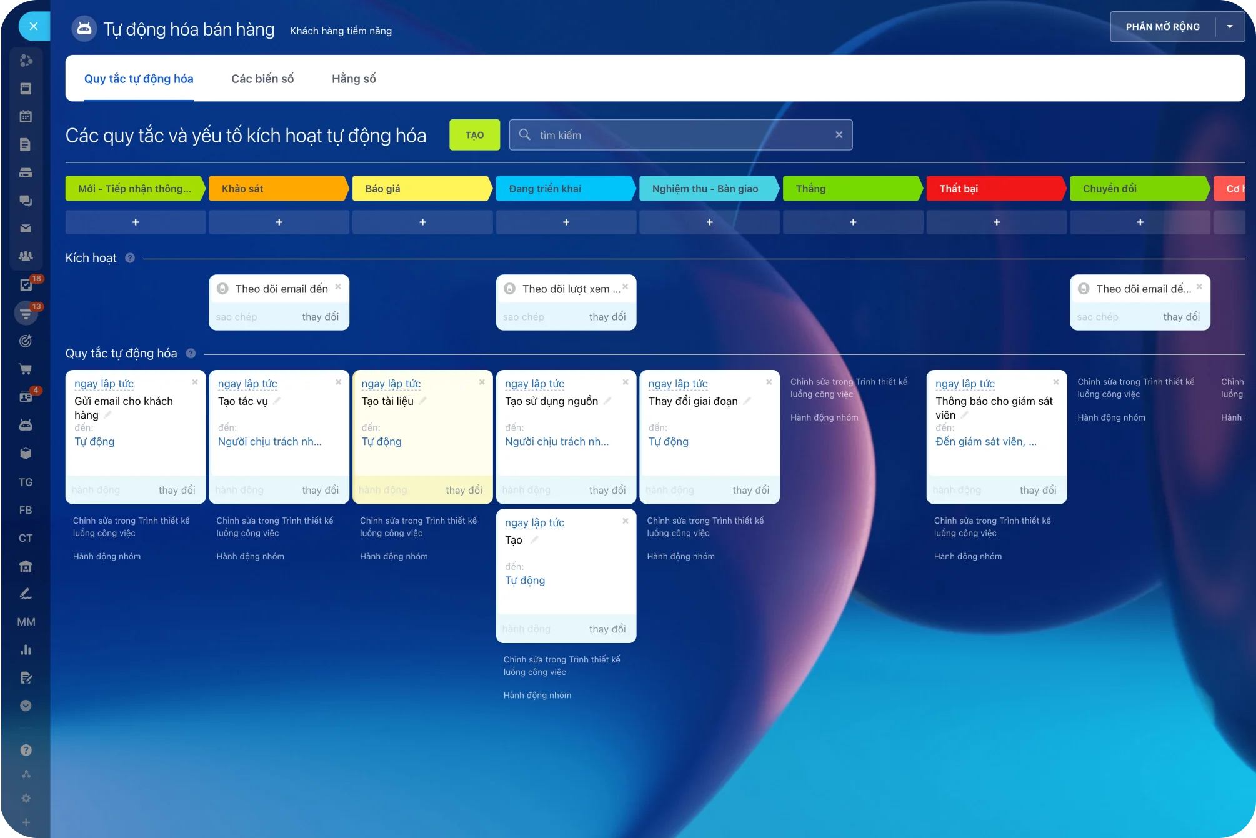Remove the Gửi email cho khách hàng rule
Screen dimensions: 1256x838
point(195,382)
